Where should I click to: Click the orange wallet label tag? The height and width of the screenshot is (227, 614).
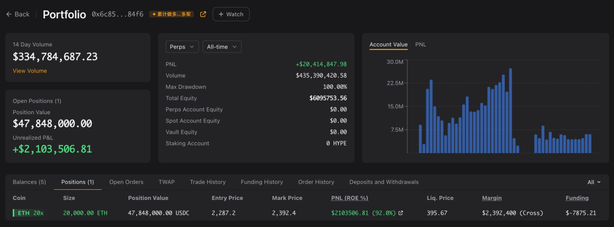tap(171, 14)
